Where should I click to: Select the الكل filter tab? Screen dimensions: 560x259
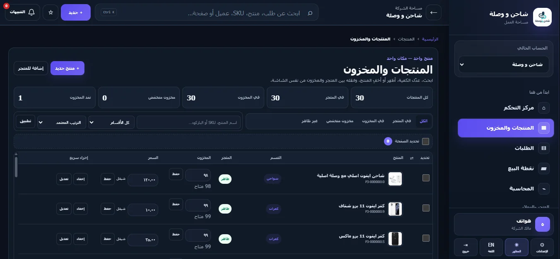pyautogui.click(x=423, y=121)
